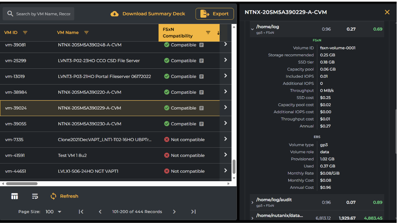Click the Export button

click(x=214, y=14)
